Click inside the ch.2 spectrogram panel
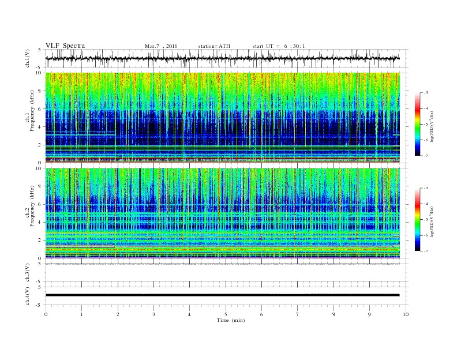Image resolution: width=457 pixels, height=353 pixels. tap(223, 213)
